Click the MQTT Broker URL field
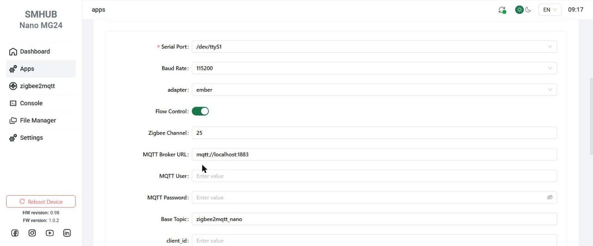The height and width of the screenshot is (246, 593). coord(374,154)
